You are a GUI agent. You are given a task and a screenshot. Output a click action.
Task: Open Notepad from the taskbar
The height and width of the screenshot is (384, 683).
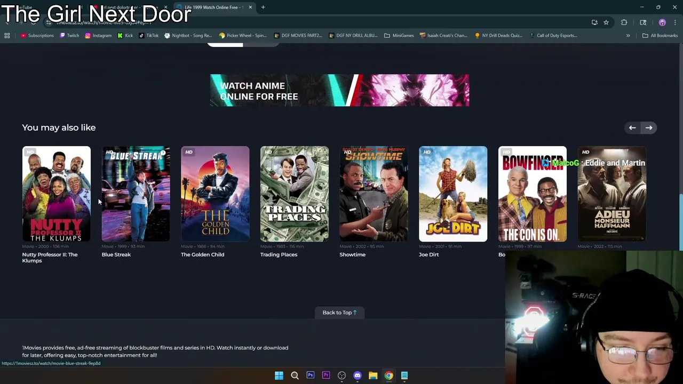(404, 375)
